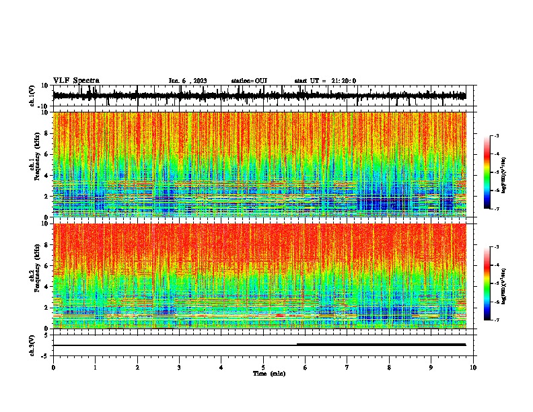Select the "start UT = 21:20:0" label
Image resolution: width=533 pixels, height=412 pixels.
(x=325, y=81)
